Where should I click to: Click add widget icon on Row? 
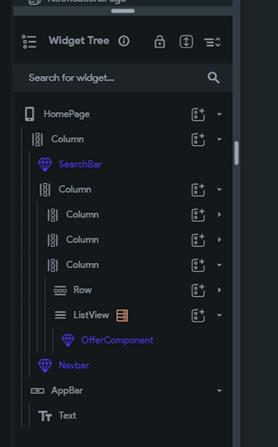(198, 290)
